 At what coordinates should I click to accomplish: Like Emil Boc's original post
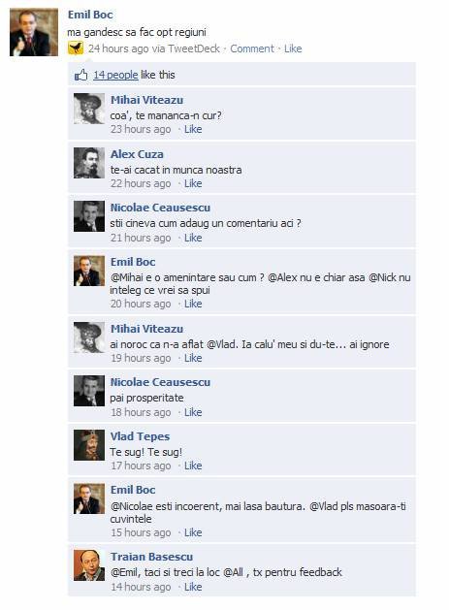coord(293,48)
